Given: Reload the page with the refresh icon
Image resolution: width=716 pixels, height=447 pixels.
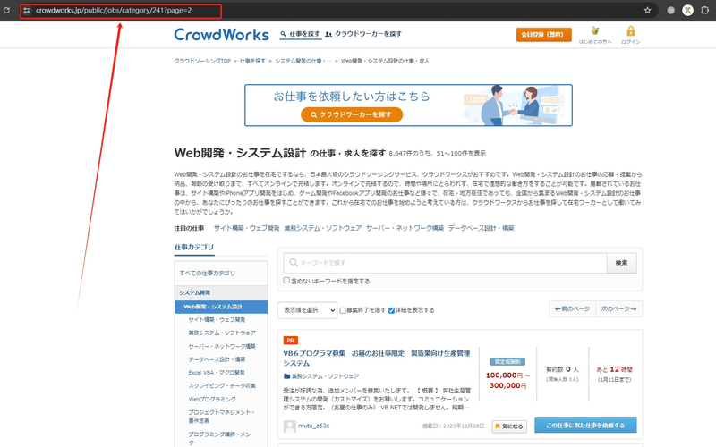Looking at the screenshot, I should [x=6, y=10].
